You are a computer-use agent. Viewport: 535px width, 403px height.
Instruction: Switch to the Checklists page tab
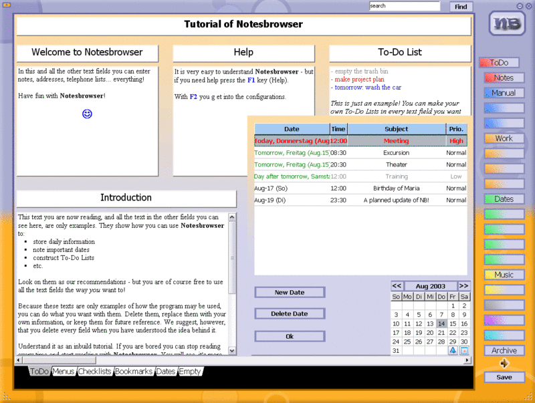[x=95, y=372]
